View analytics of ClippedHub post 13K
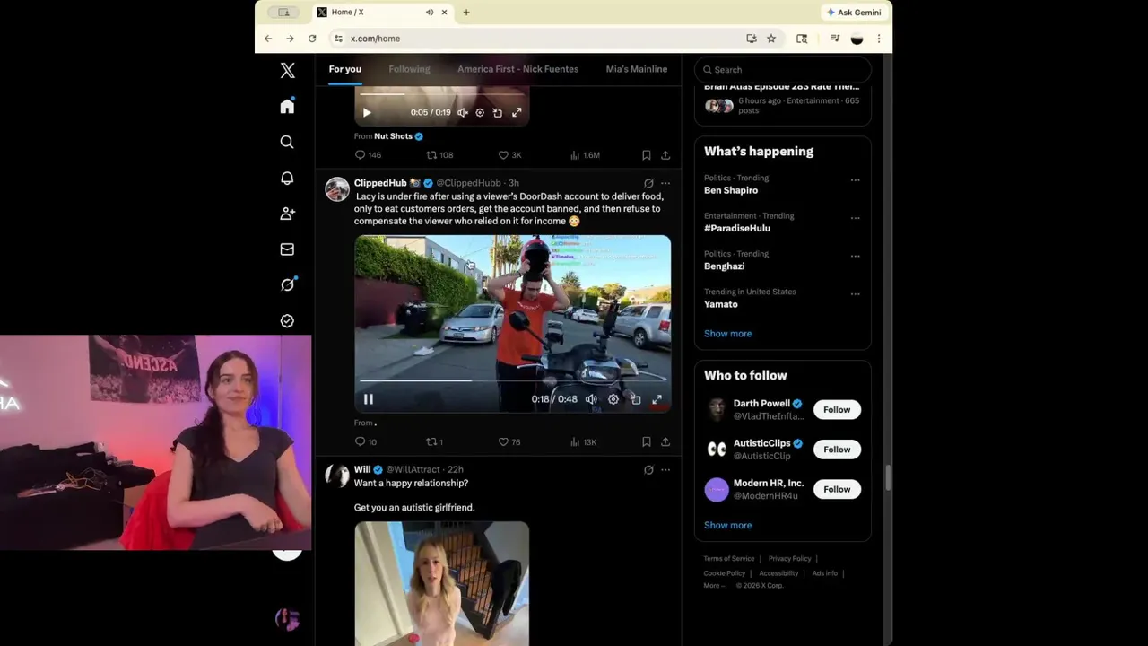This screenshot has height=646, width=1148. [583, 441]
